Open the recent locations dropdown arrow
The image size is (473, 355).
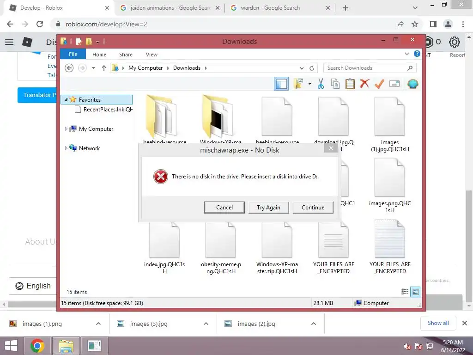point(93,68)
